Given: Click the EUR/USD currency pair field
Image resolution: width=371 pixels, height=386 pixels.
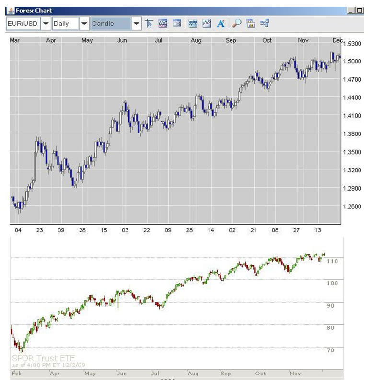Looking at the screenshot, I should [x=23, y=24].
